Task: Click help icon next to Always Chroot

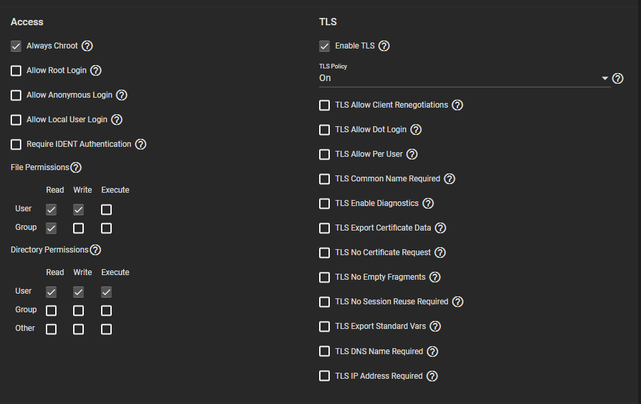Action: point(87,47)
